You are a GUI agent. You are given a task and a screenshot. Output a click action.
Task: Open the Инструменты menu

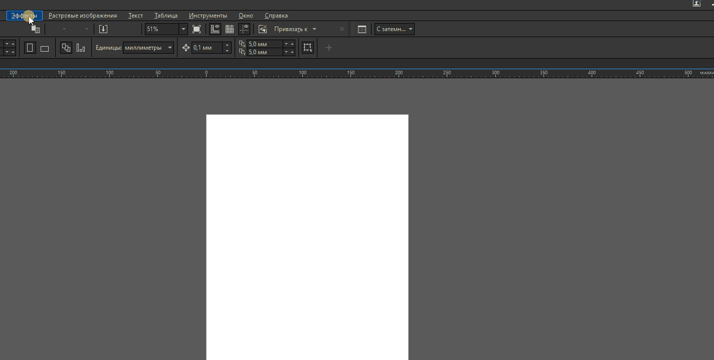208,16
